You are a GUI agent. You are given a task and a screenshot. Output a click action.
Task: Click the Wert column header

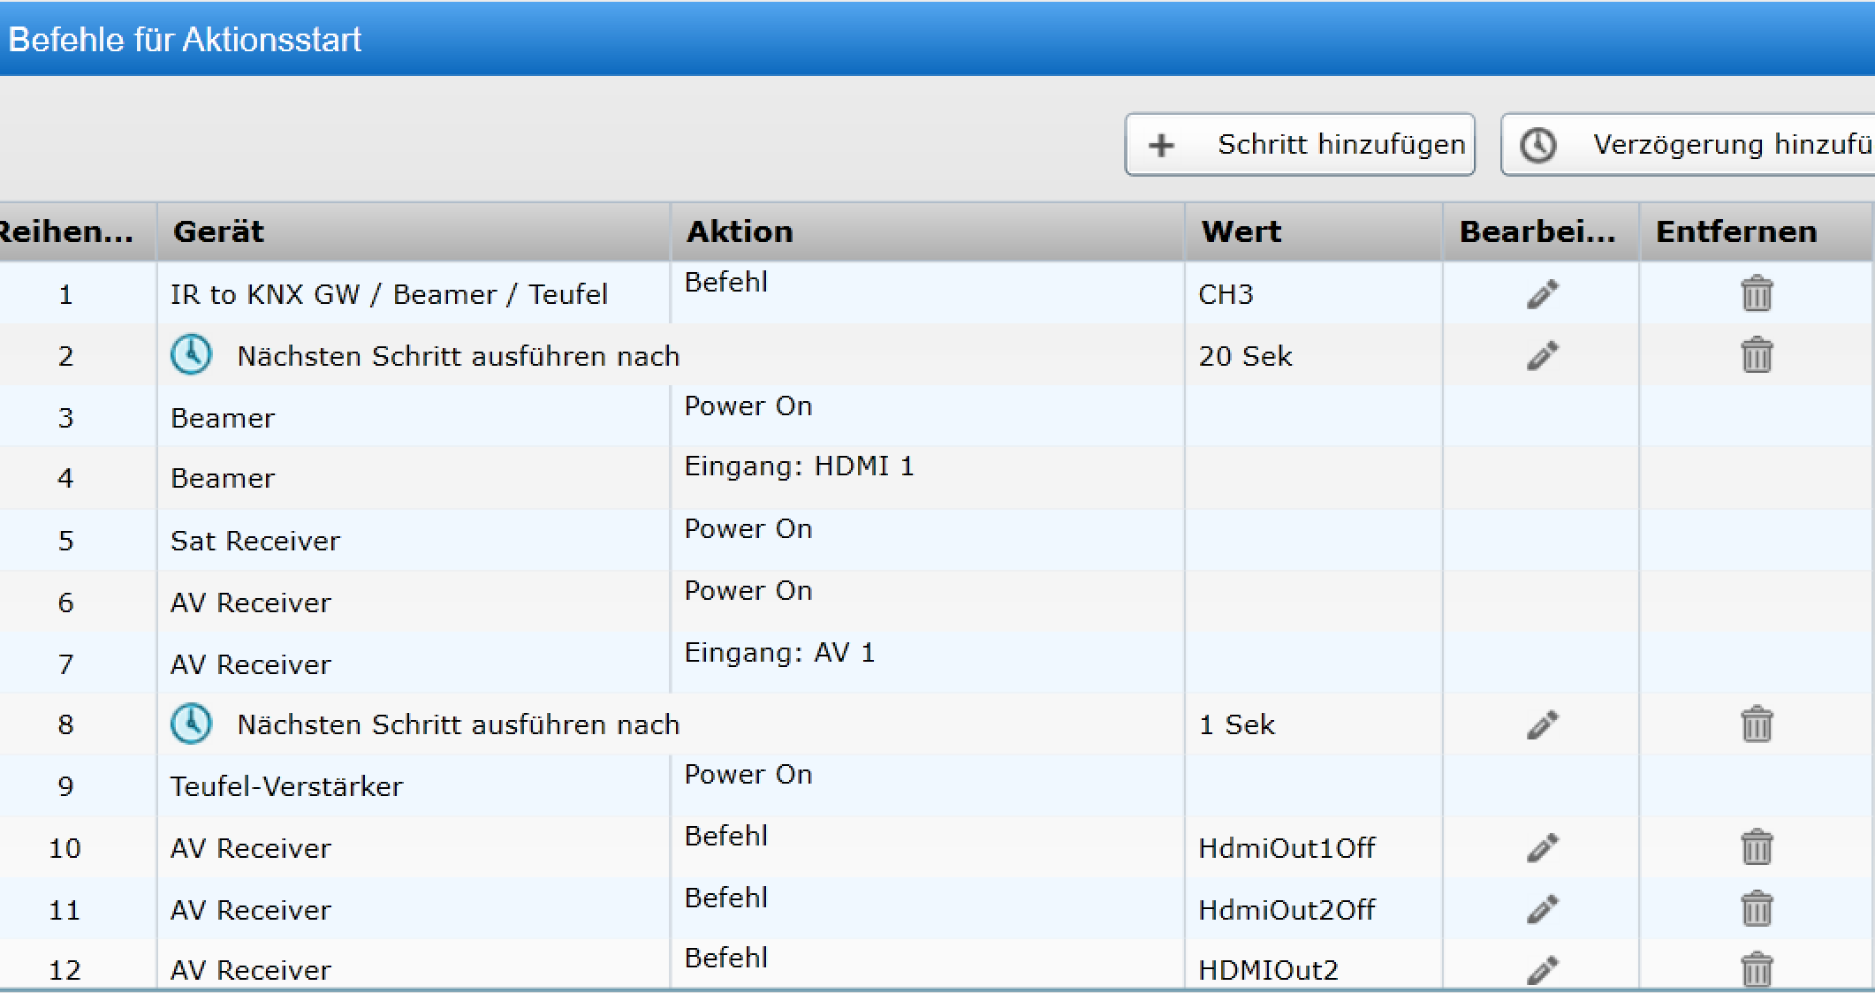click(x=1241, y=231)
